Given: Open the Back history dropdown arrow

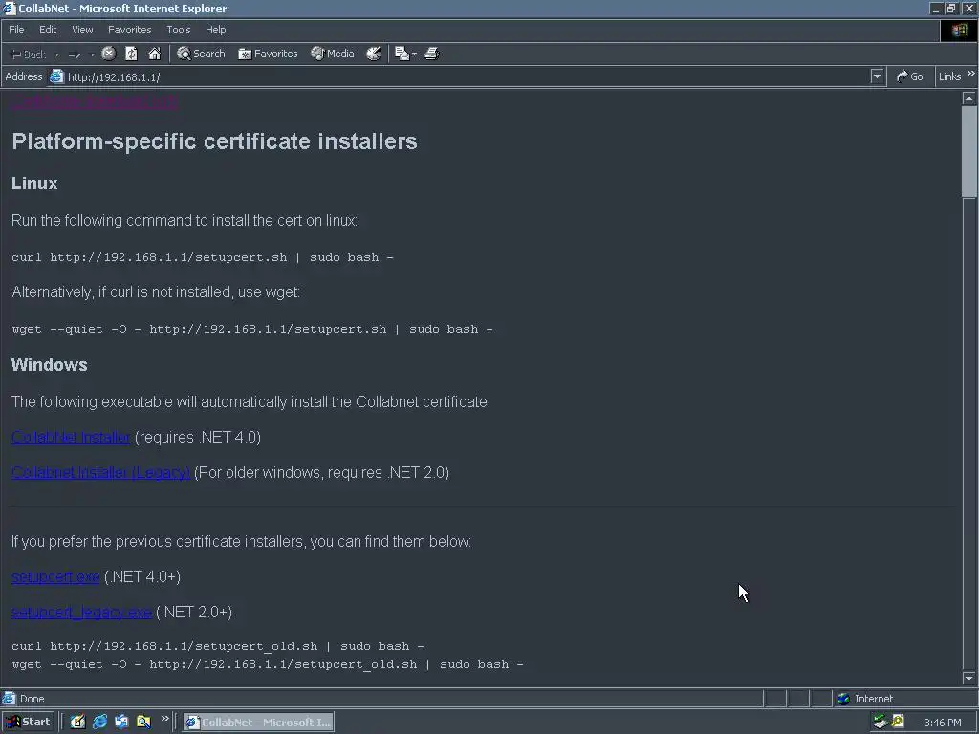Looking at the screenshot, I should click(x=56, y=54).
